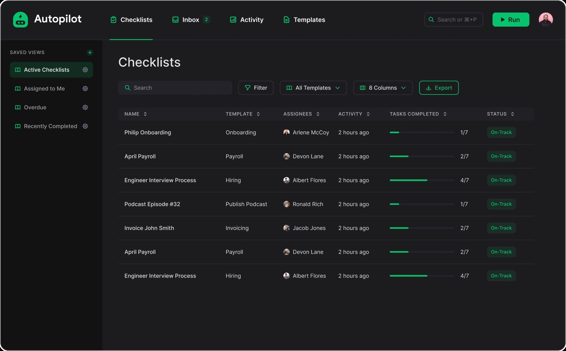The width and height of the screenshot is (566, 351).
Task: Add a new saved view with plus icon
Action: (x=90, y=52)
